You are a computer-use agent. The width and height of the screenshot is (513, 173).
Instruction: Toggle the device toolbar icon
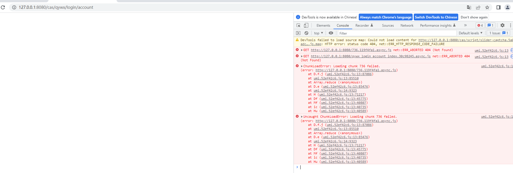(x=306, y=25)
